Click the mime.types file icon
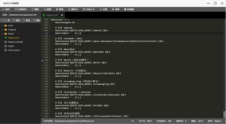Screen dimensions: 226x124 coord(5,50)
